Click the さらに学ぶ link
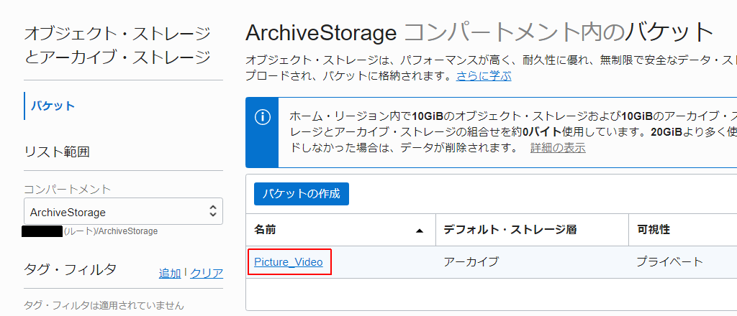The width and height of the screenshot is (737, 316). (484, 75)
